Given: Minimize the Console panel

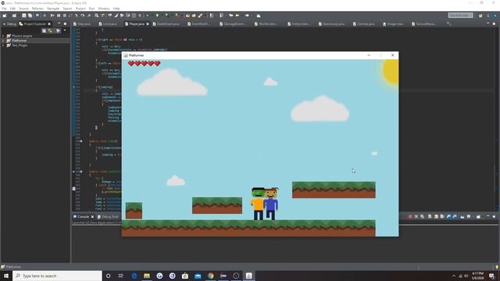Looking at the screenshot, I should 487,216.
